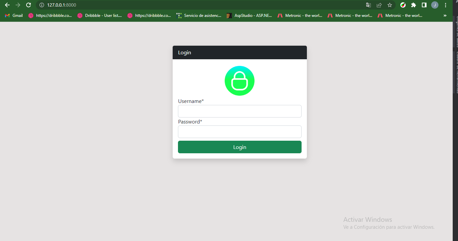Click the forward navigation arrow
The height and width of the screenshot is (241, 458).
point(18,5)
